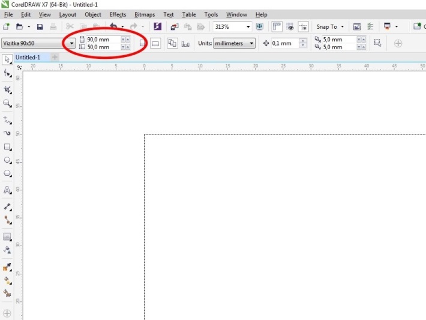
Task: Click Publish to PDF icon
Action: pyautogui.click(x=201, y=26)
